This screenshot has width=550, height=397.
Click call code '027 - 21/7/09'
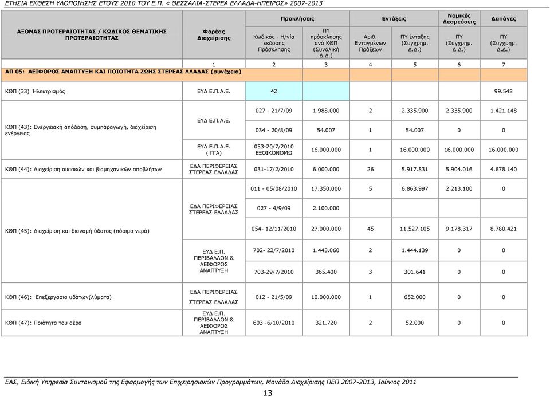coord(274,111)
